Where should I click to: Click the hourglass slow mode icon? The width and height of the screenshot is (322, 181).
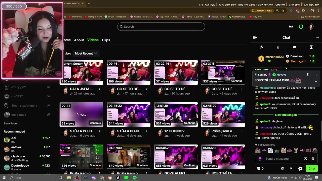tap(311, 47)
